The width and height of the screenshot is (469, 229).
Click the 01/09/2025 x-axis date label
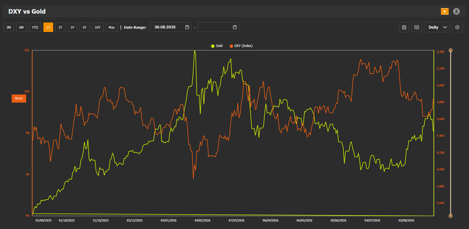43,220
